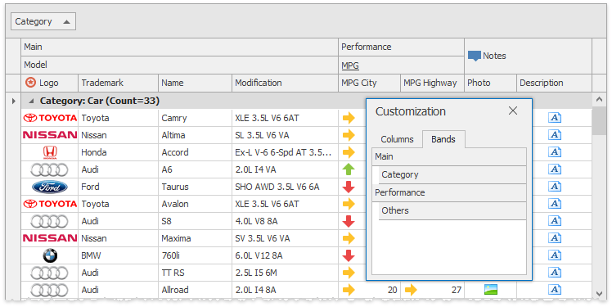Screen dimensions: 612x307
Task: Select the MPG Highway value 27 cell
Action: [433, 290]
